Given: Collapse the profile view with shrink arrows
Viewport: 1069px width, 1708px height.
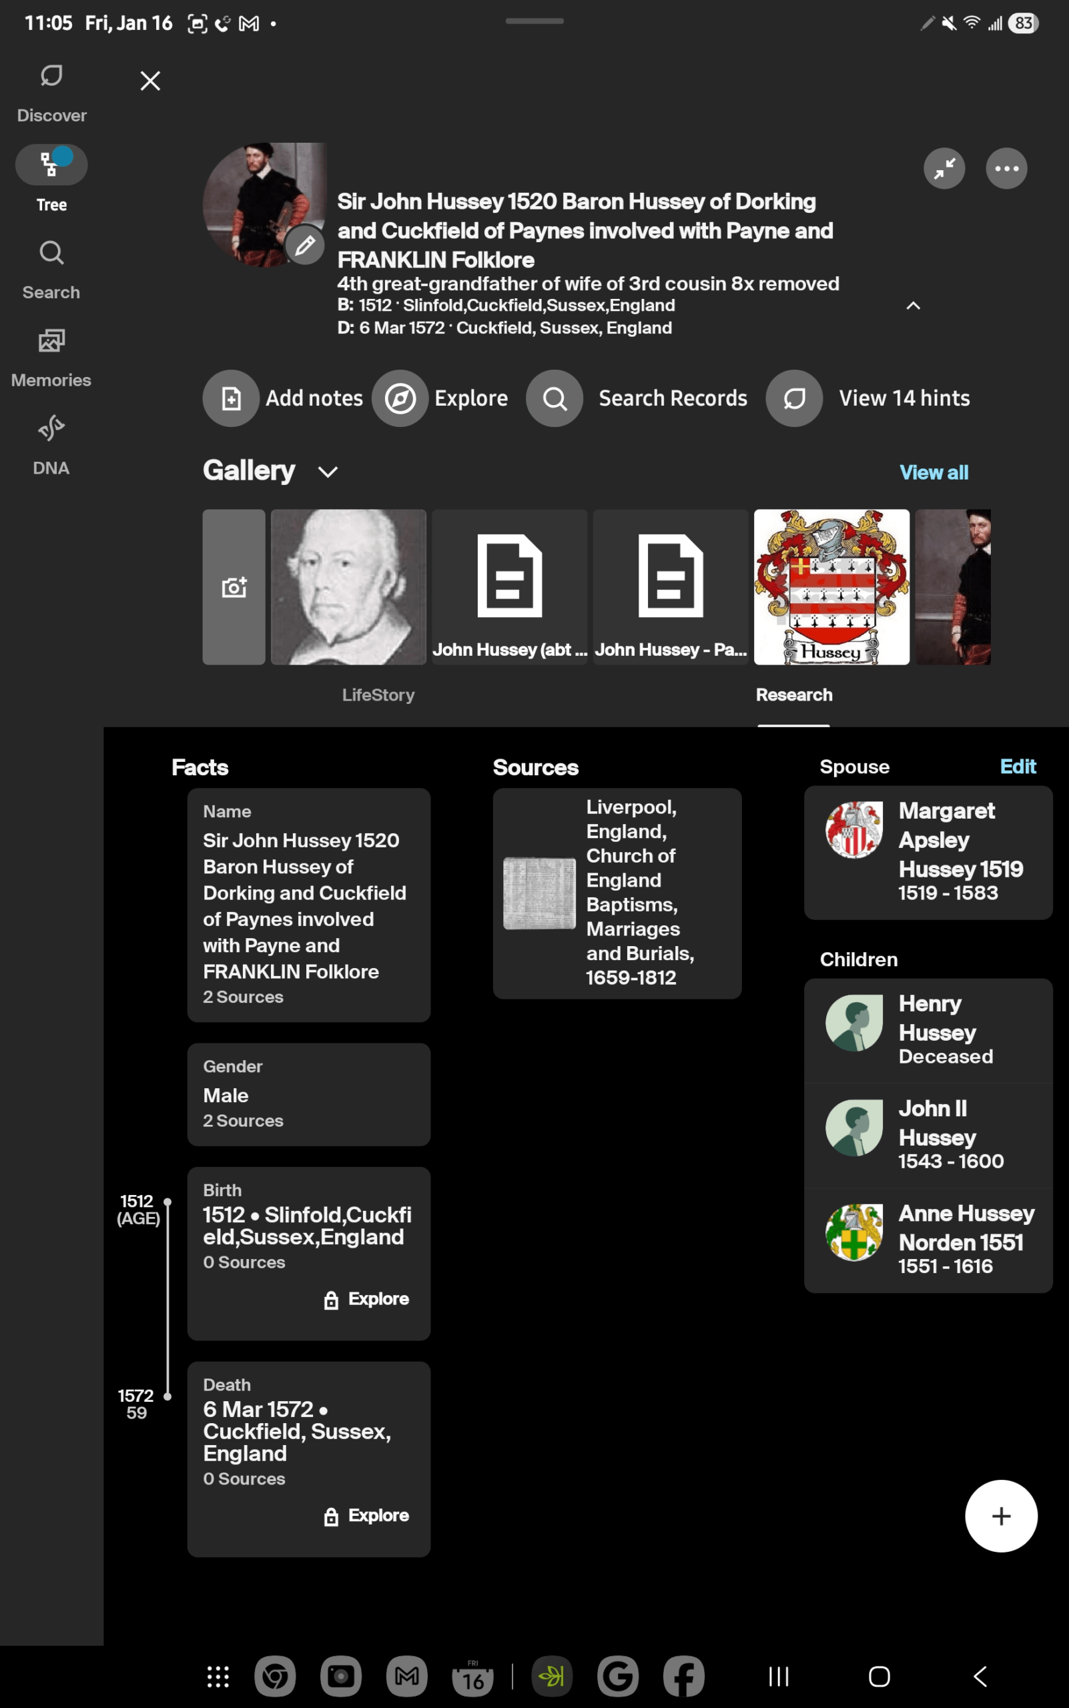Looking at the screenshot, I should [944, 168].
